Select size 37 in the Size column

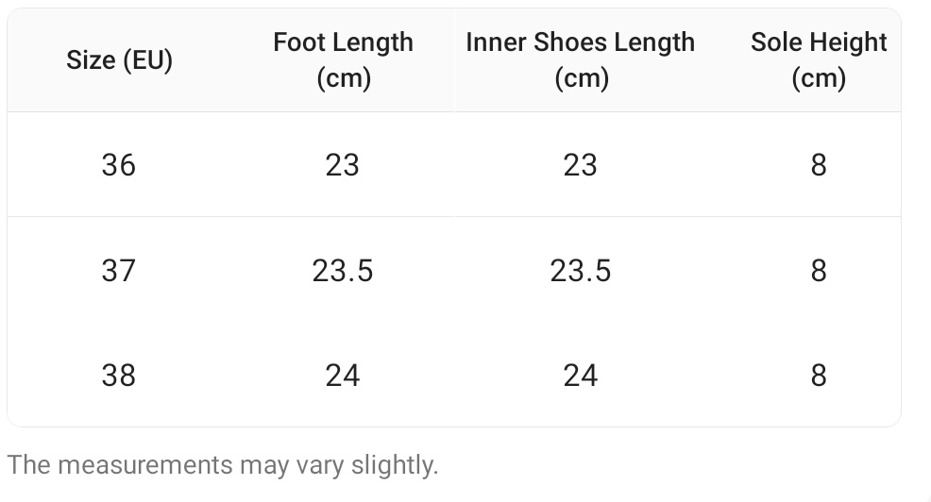(x=119, y=271)
